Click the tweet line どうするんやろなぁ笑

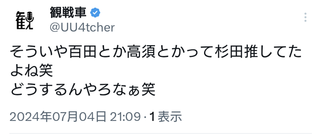[x=83, y=89]
